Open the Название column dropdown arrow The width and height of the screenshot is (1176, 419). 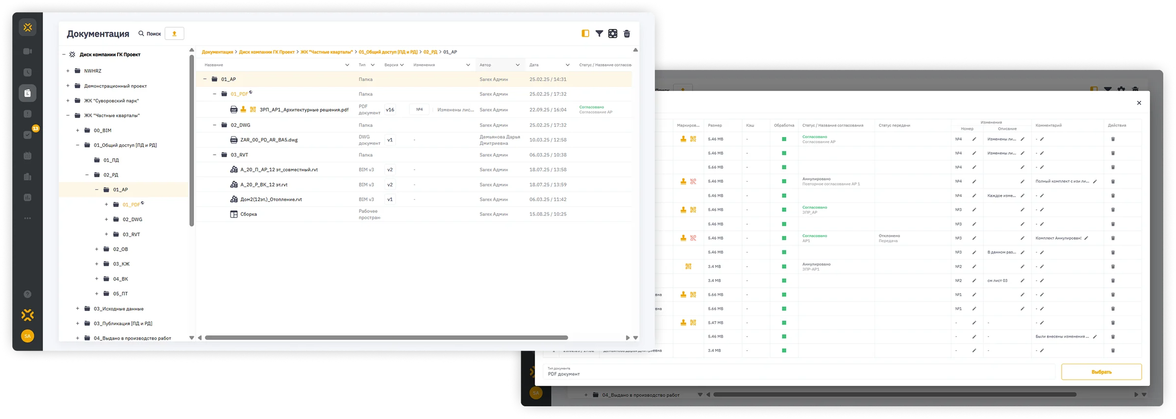click(x=347, y=65)
